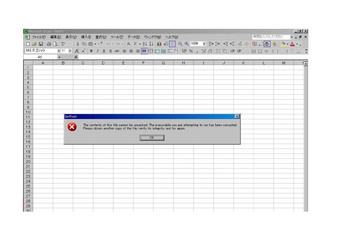Click the AutoSum sigma icon
Image resolution: width=340 pixels, height=240 pixels.
click(135, 44)
